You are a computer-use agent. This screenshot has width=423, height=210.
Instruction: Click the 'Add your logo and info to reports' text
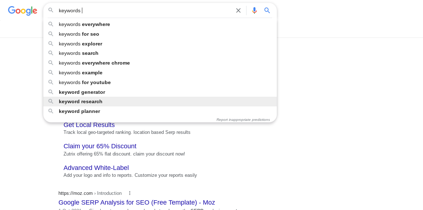tap(130, 175)
